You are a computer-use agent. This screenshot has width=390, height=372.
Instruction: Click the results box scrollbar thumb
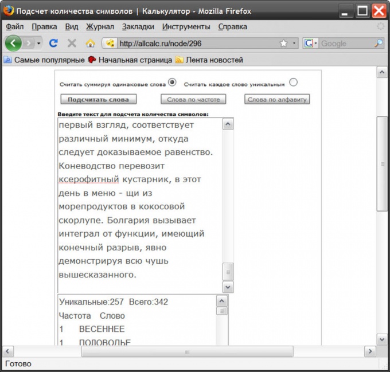[x=222, y=311]
